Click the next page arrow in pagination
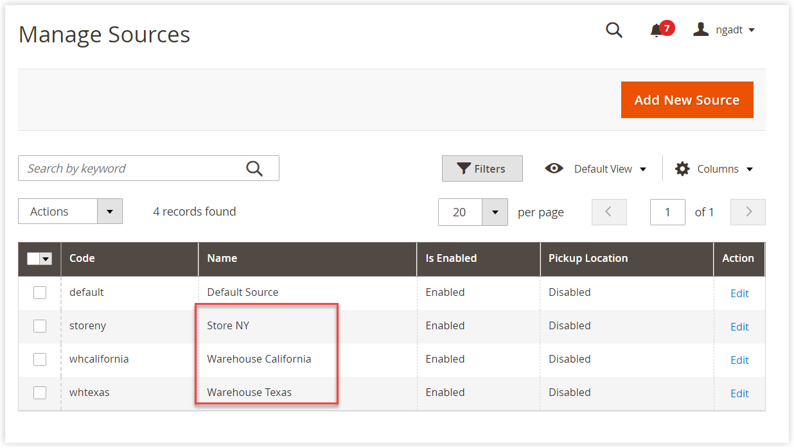This screenshot has width=794, height=448. pyautogui.click(x=747, y=212)
